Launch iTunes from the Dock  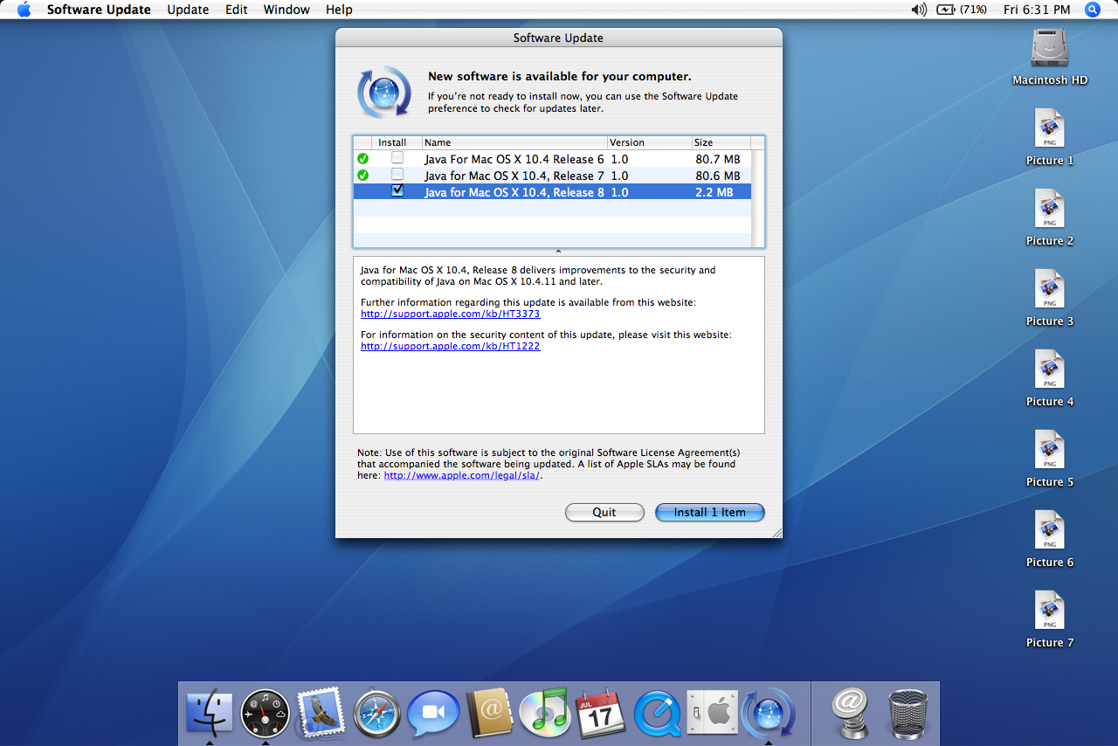point(544,713)
